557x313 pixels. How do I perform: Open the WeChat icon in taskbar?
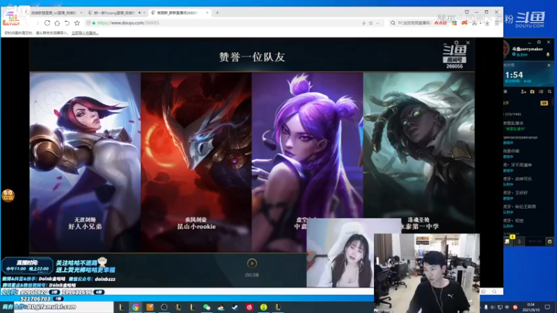207,307
